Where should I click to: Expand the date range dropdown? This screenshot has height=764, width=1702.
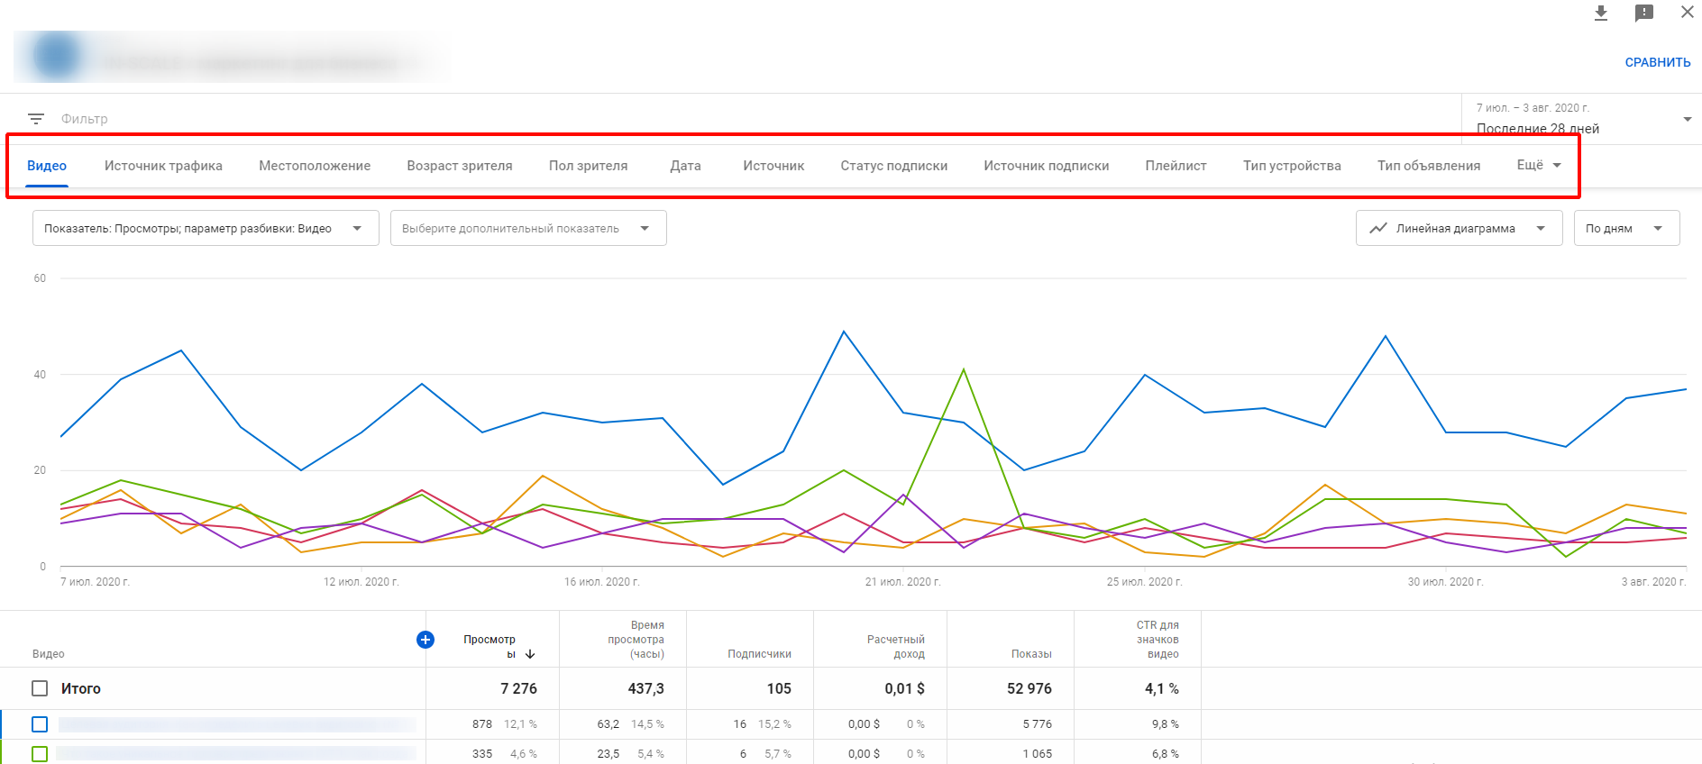[x=1688, y=119]
